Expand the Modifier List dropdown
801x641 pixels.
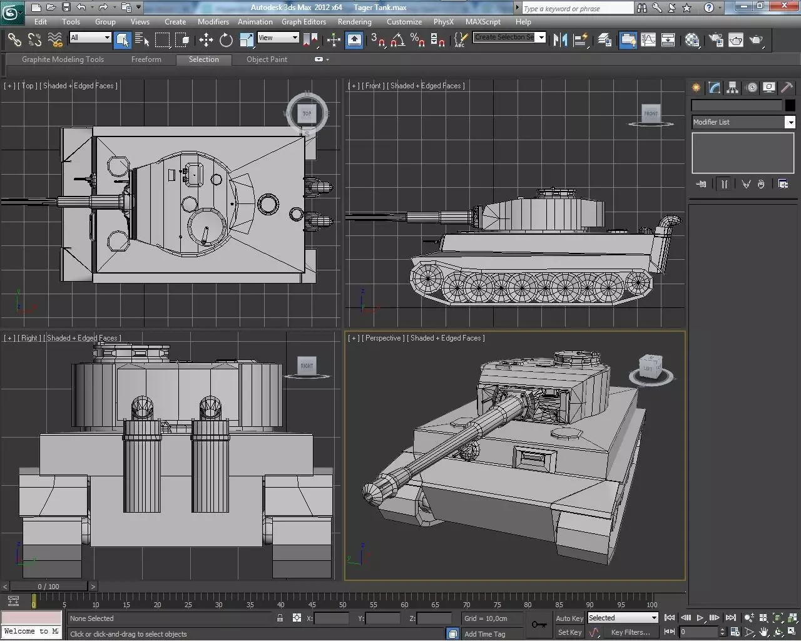[790, 122]
